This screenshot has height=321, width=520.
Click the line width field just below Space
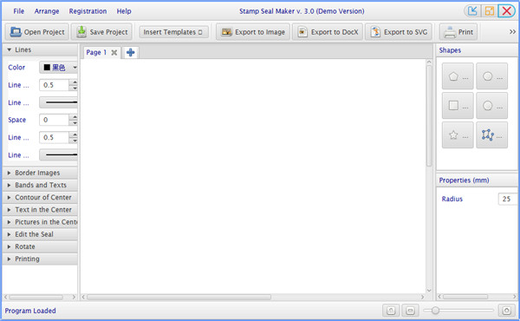click(x=54, y=137)
